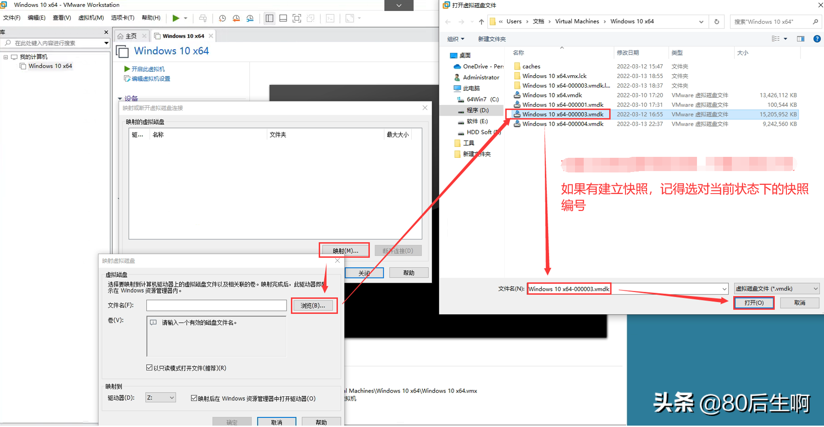The height and width of the screenshot is (427, 824).
Task: Select Windows 10 x64.vmdk file
Action: (552, 95)
